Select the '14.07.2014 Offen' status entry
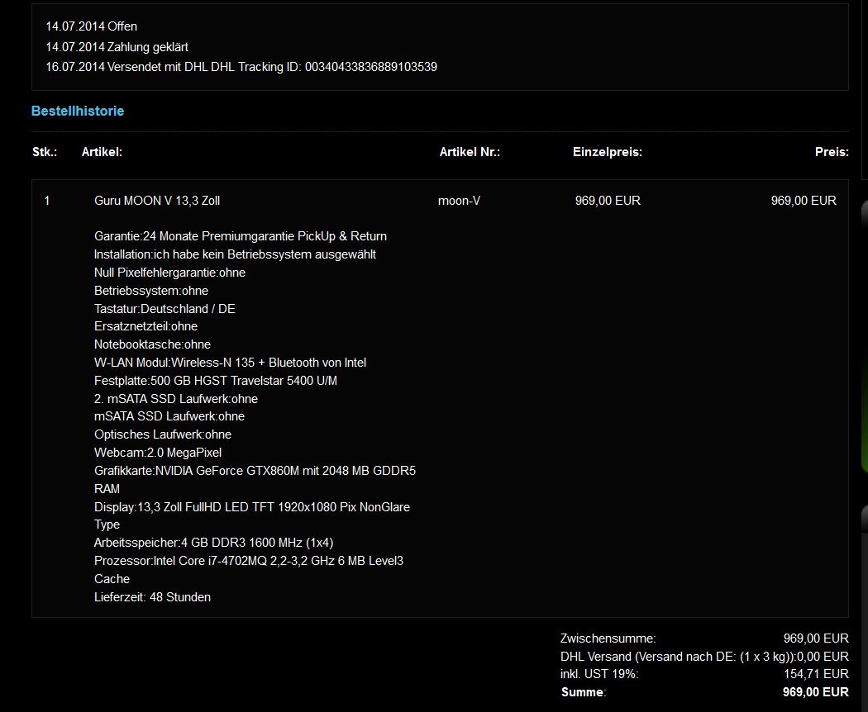The image size is (868, 712). [x=92, y=26]
